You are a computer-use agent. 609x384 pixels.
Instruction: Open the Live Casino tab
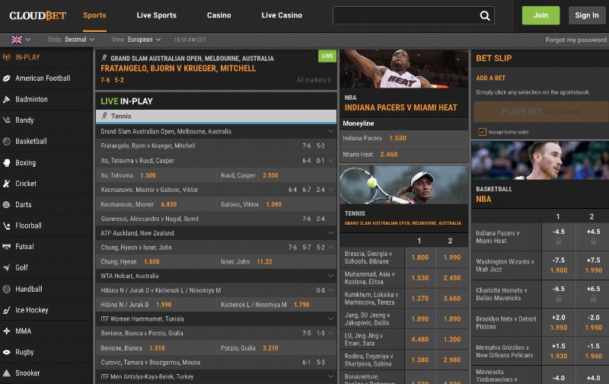[282, 15]
